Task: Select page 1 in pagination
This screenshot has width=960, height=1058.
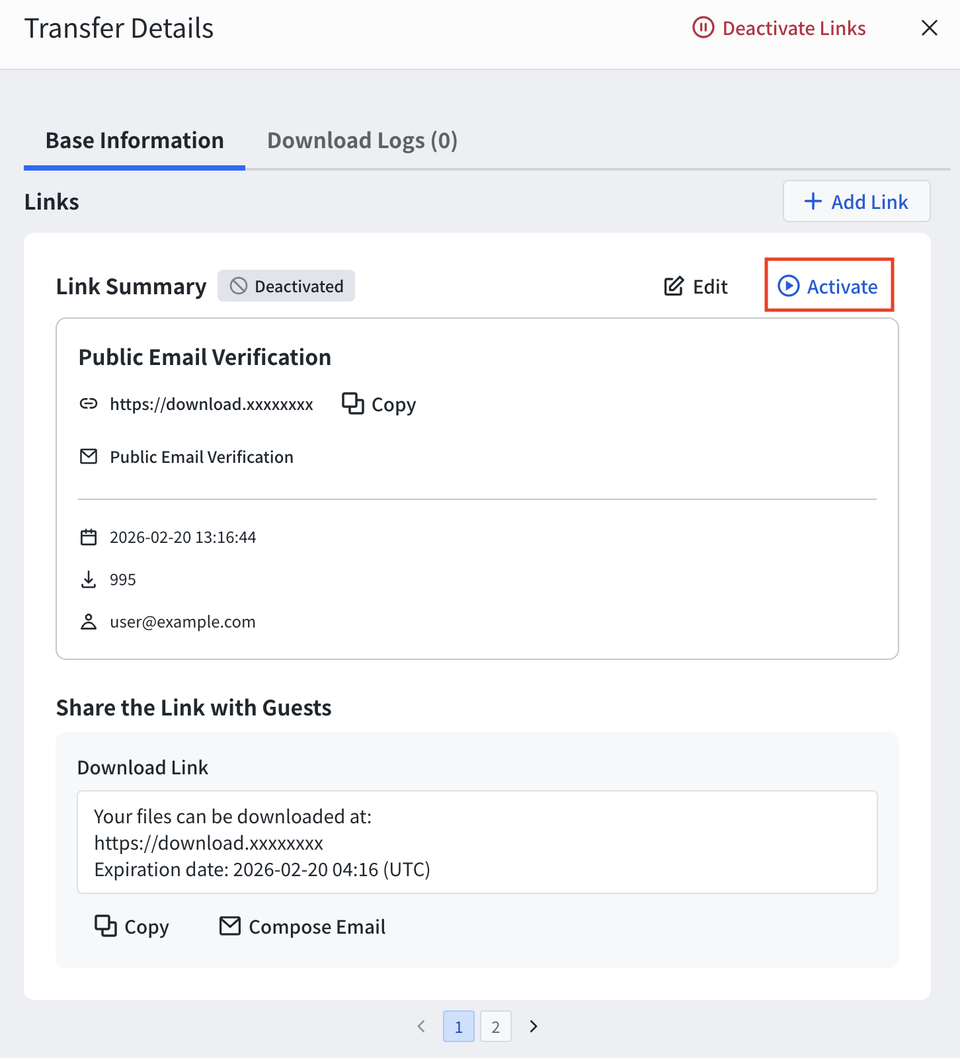Action: point(459,1026)
